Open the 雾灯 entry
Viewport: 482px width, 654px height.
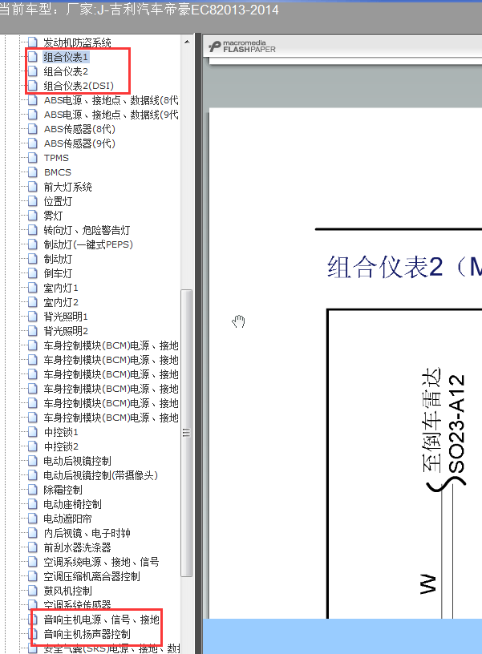click(x=53, y=216)
